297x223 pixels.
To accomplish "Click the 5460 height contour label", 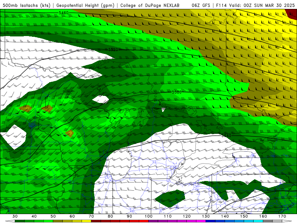I will pyautogui.click(x=63, y=13).
